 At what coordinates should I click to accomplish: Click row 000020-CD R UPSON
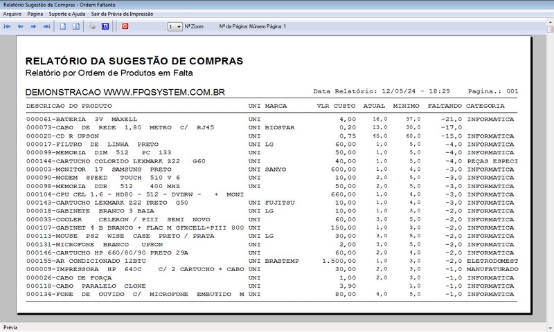271,136
